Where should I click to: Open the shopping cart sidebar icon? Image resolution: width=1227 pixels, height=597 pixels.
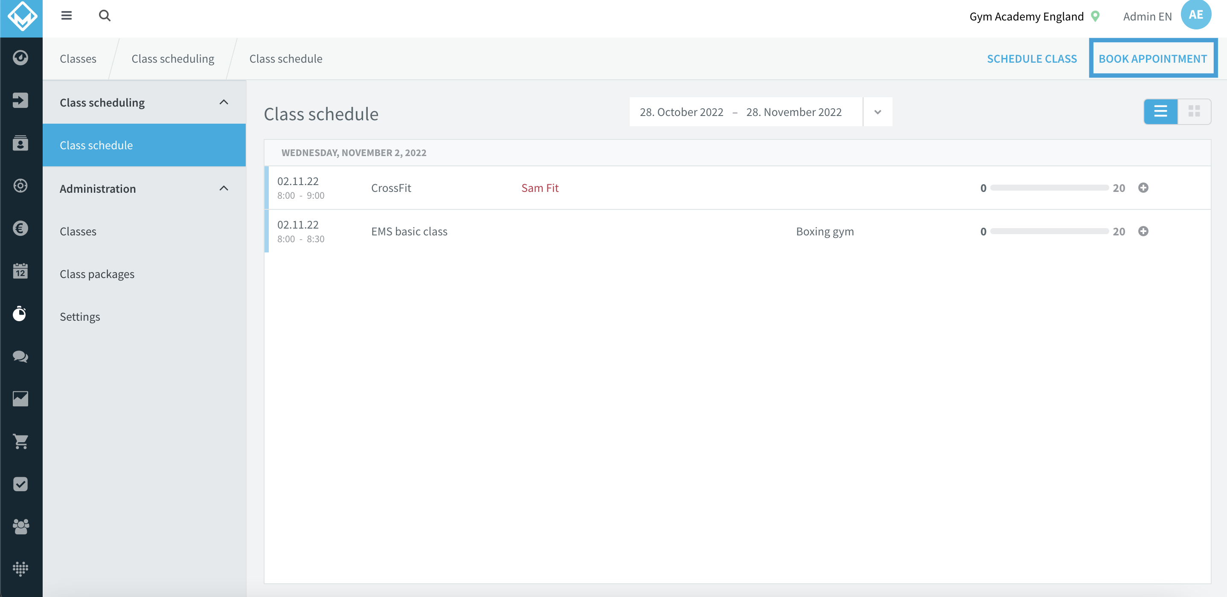point(20,441)
